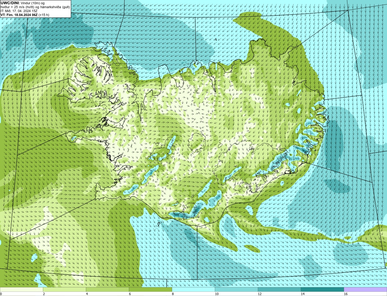The image size is (387, 296).
Task: Click the scale label '10'
Action: click(216, 294)
